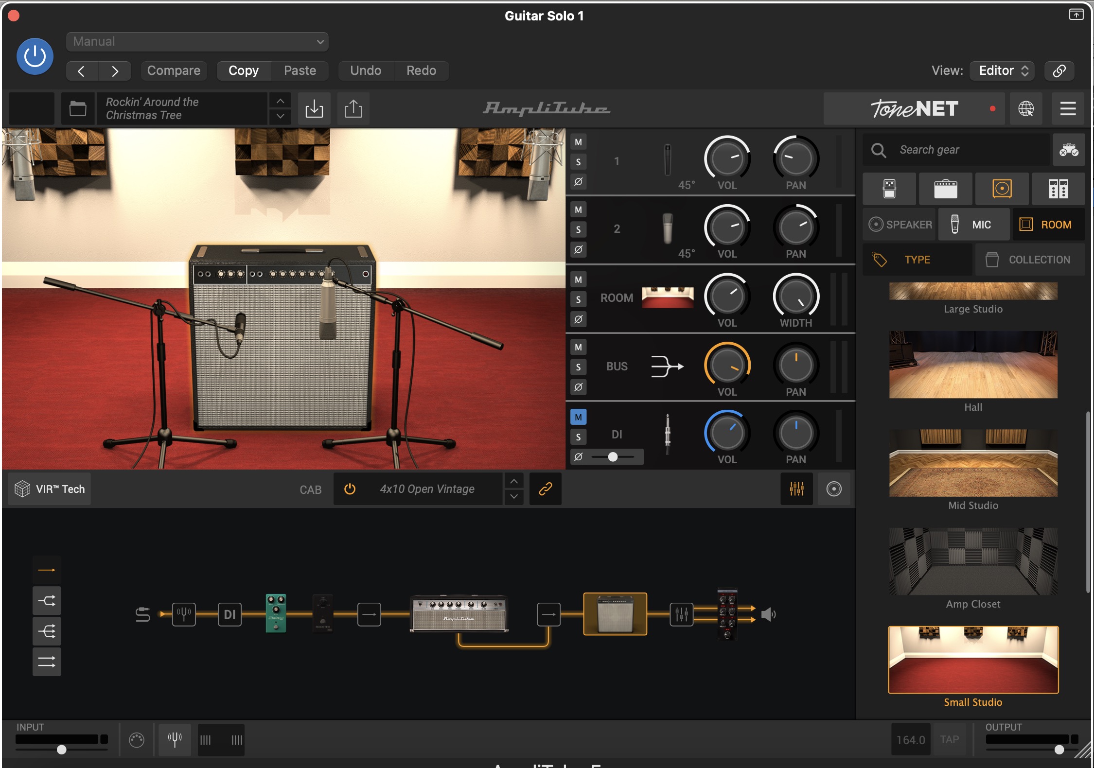Viewport: 1094px width, 768px height.
Task: Select previous cabinet with up chevron
Action: pos(514,481)
